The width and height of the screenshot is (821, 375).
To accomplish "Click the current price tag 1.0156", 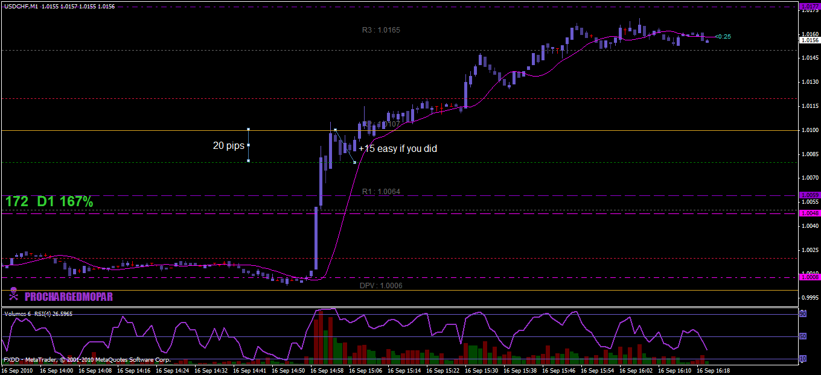I will tap(809, 40).
